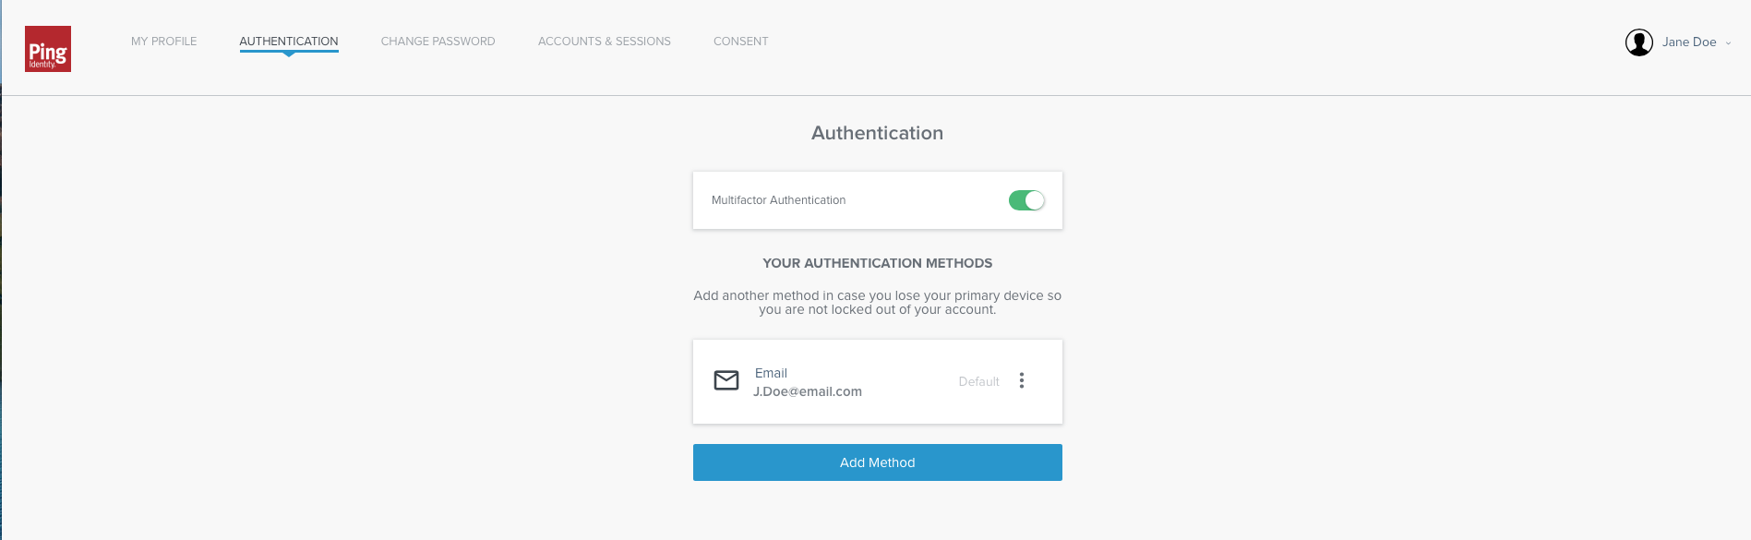
Task: Switch to the Change Password tab
Action: tap(438, 42)
